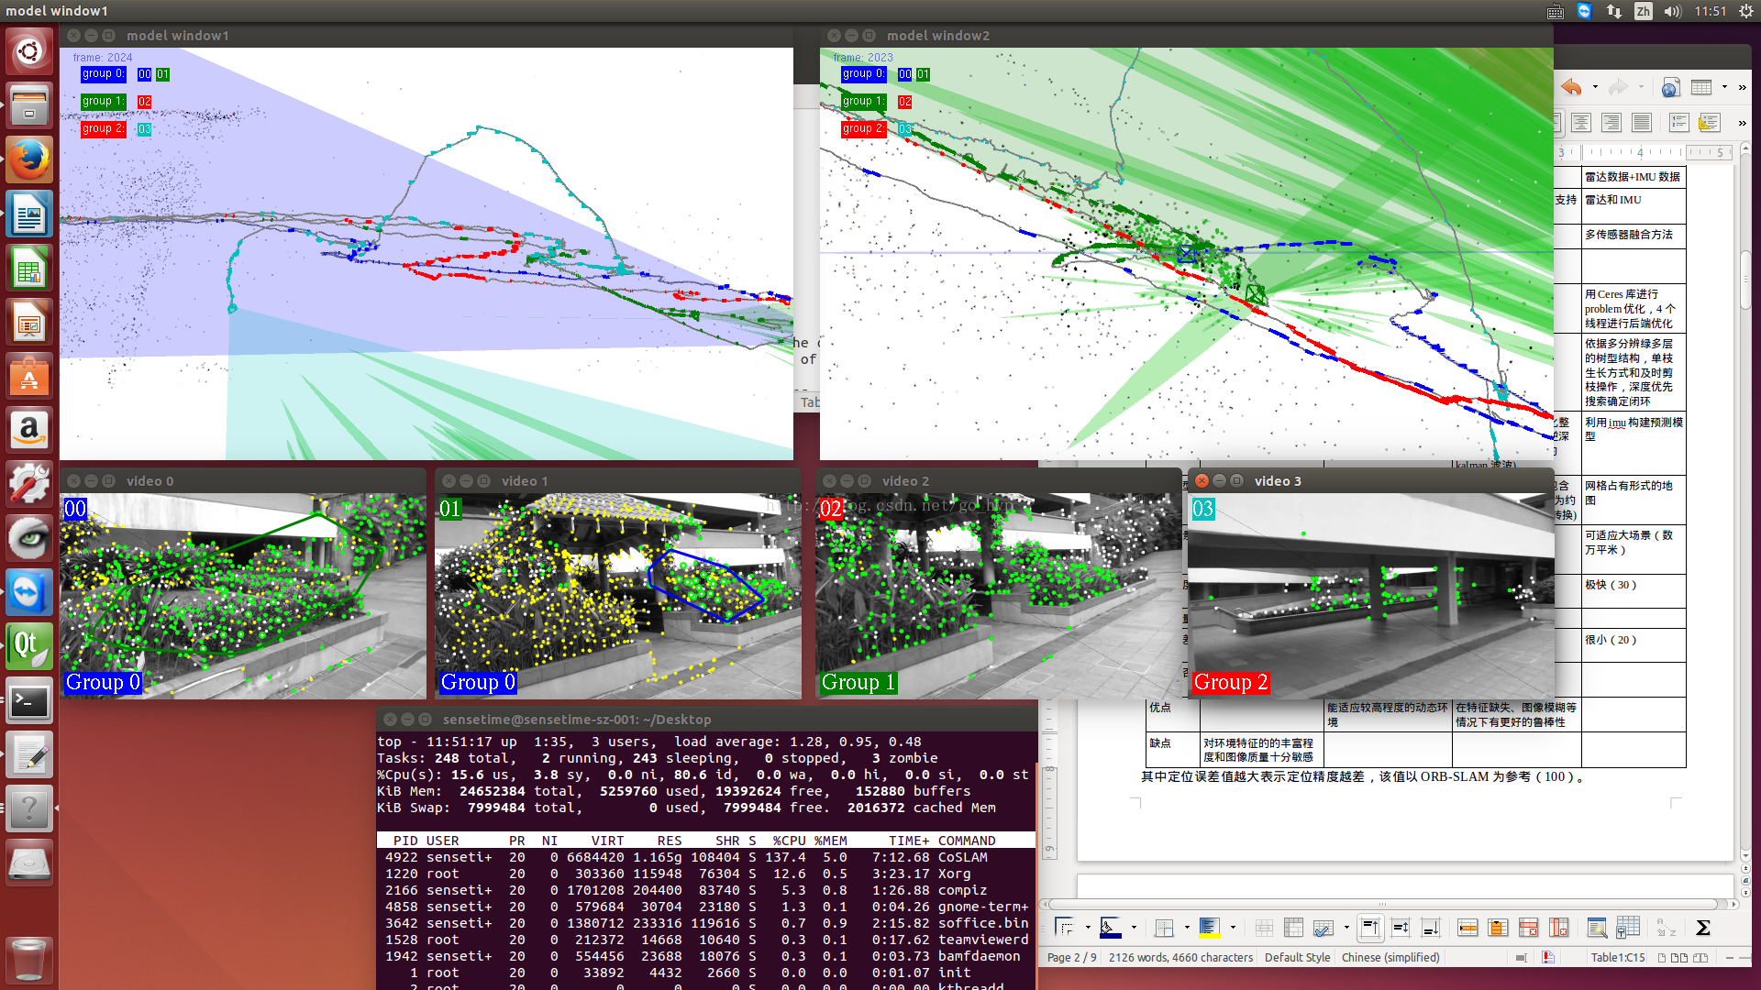Click the Insert Table grid icon

1701,87
